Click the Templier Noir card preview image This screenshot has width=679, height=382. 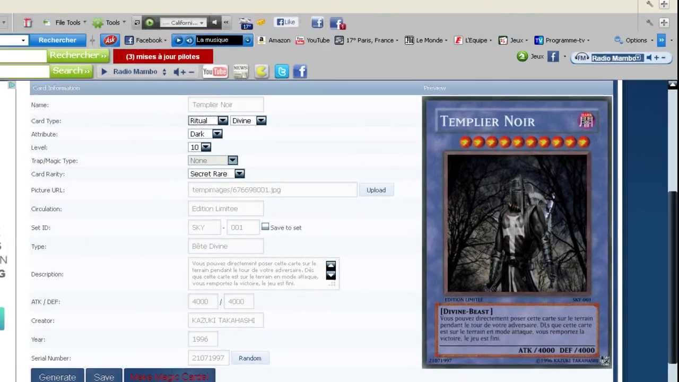click(x=517, y=232)
